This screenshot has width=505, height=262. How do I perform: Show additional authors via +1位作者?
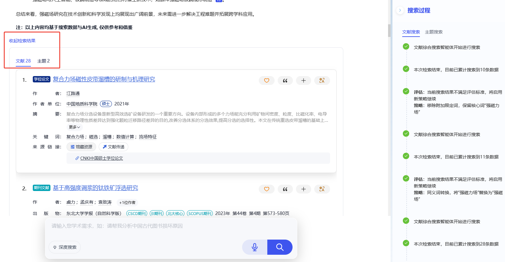(x=127, y=202)
